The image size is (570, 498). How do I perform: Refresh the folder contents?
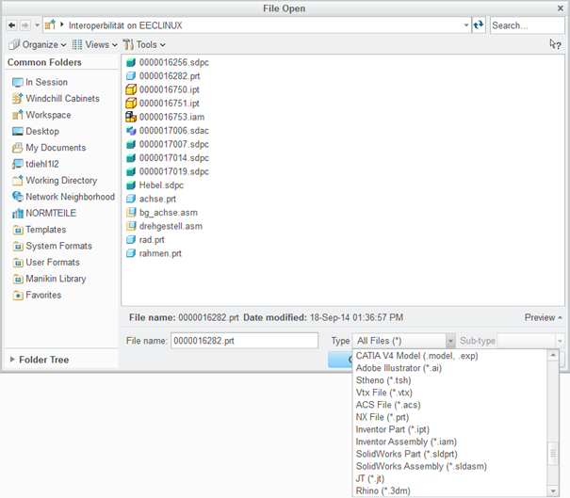(x=479, y=25)
